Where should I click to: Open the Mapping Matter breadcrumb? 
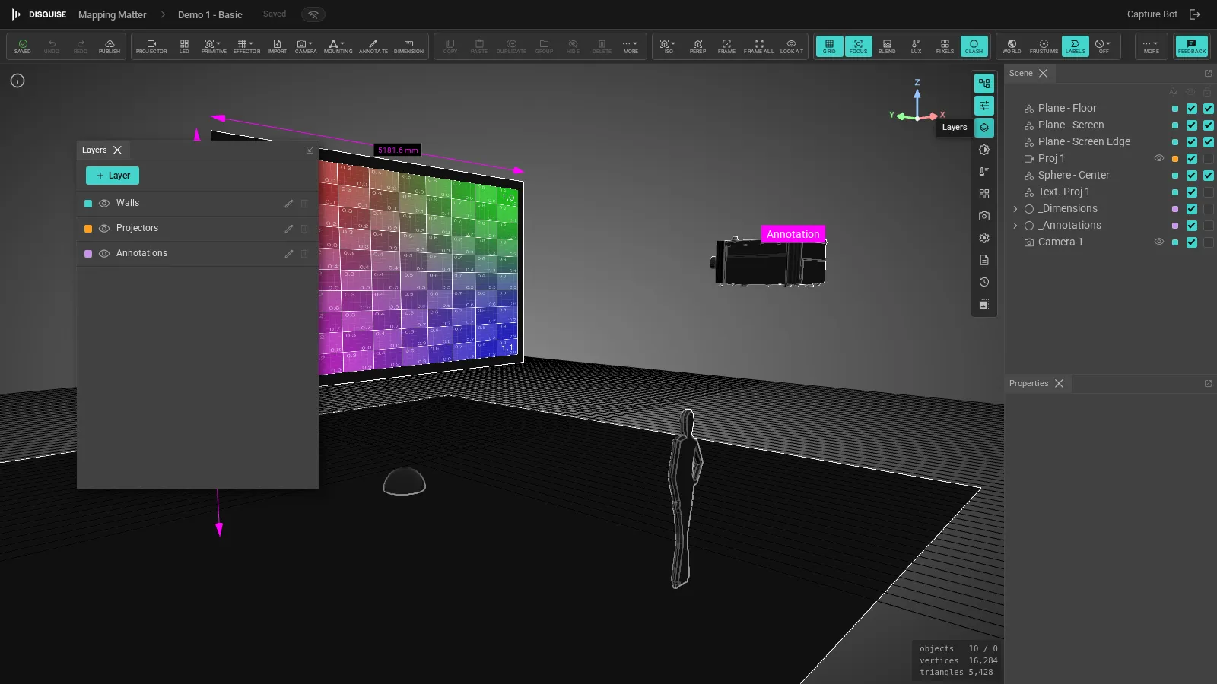click(x=113, y=14)
